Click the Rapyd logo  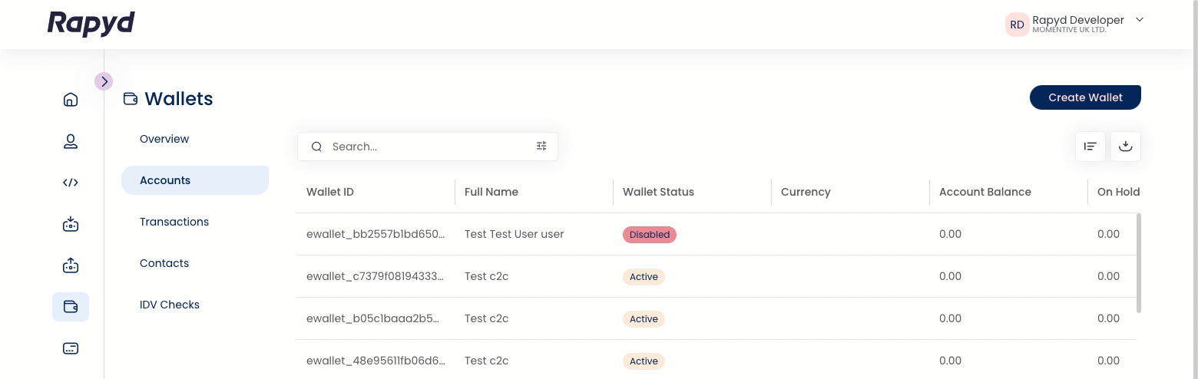tap(91, 24)
